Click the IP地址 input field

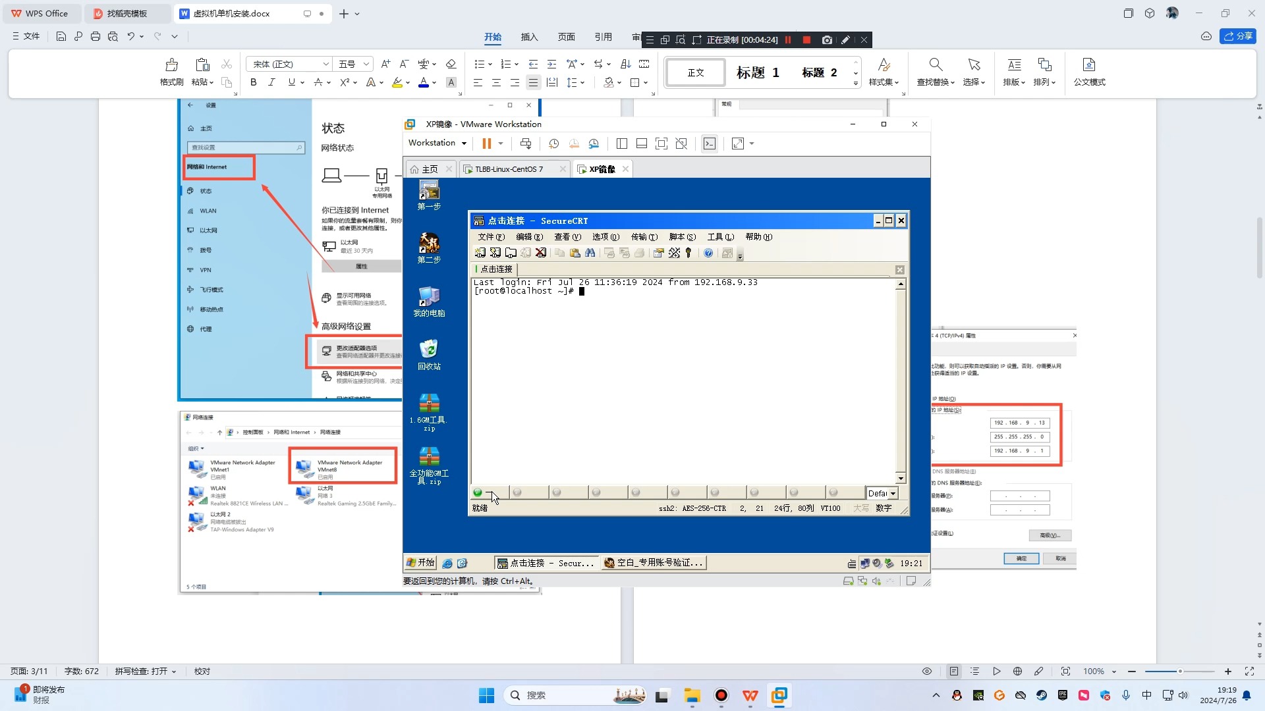tap(1020, 423)
